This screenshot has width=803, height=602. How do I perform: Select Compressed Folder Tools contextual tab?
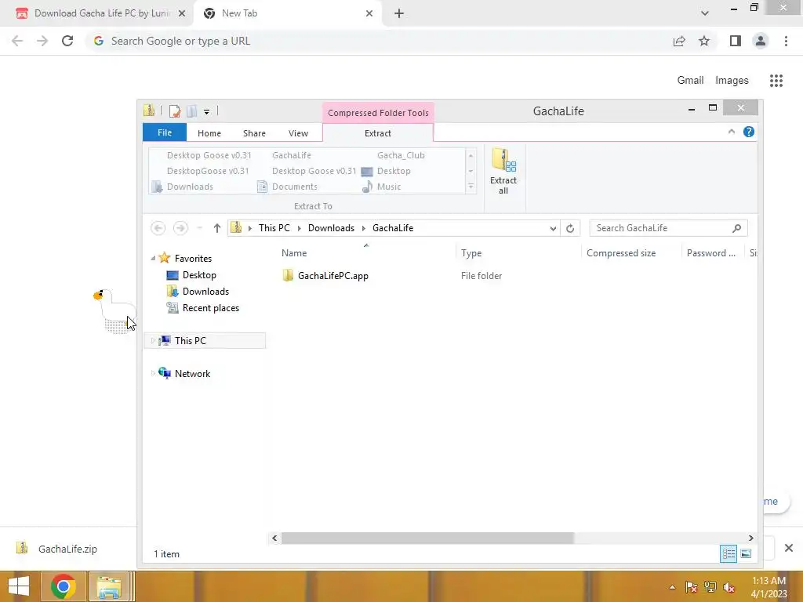click(378, 113)
